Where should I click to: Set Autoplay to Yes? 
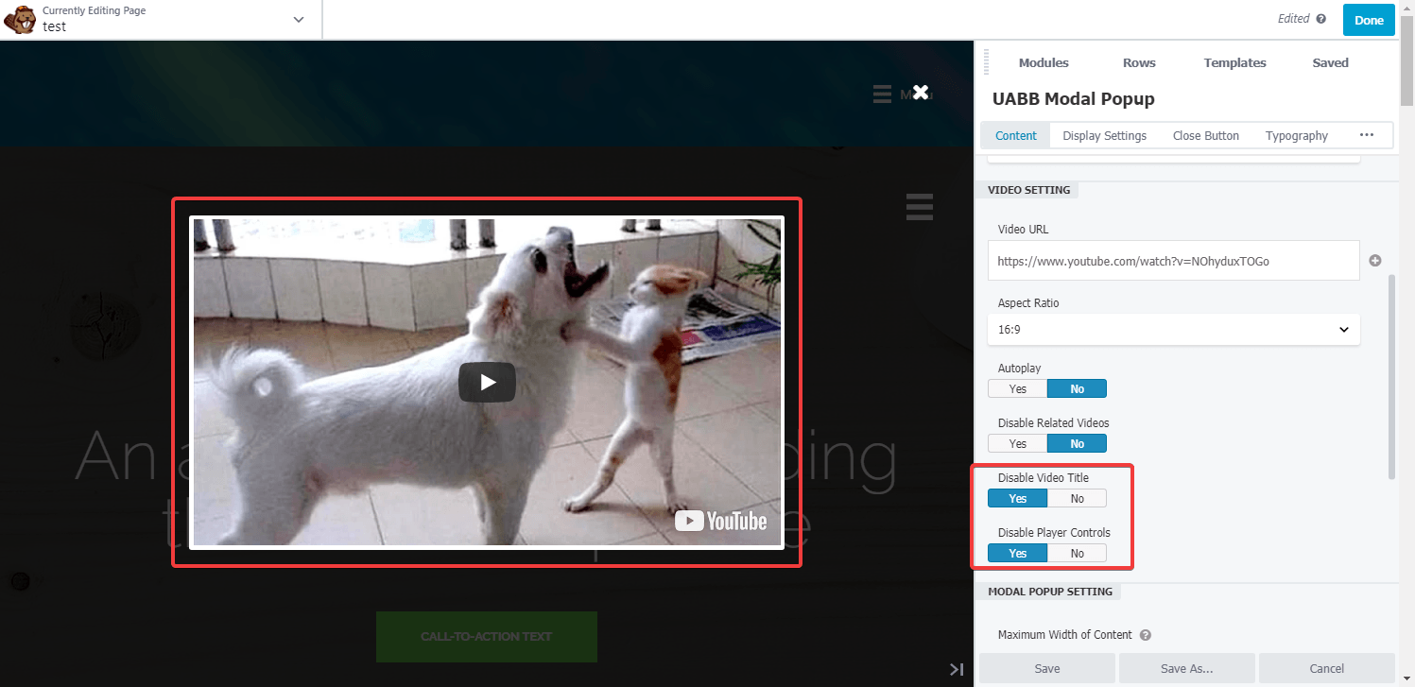1017,388
